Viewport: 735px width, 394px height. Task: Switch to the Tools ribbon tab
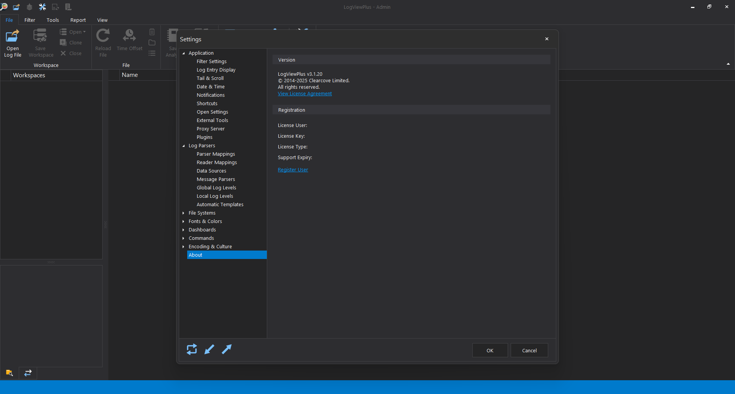tap(53, 20)
